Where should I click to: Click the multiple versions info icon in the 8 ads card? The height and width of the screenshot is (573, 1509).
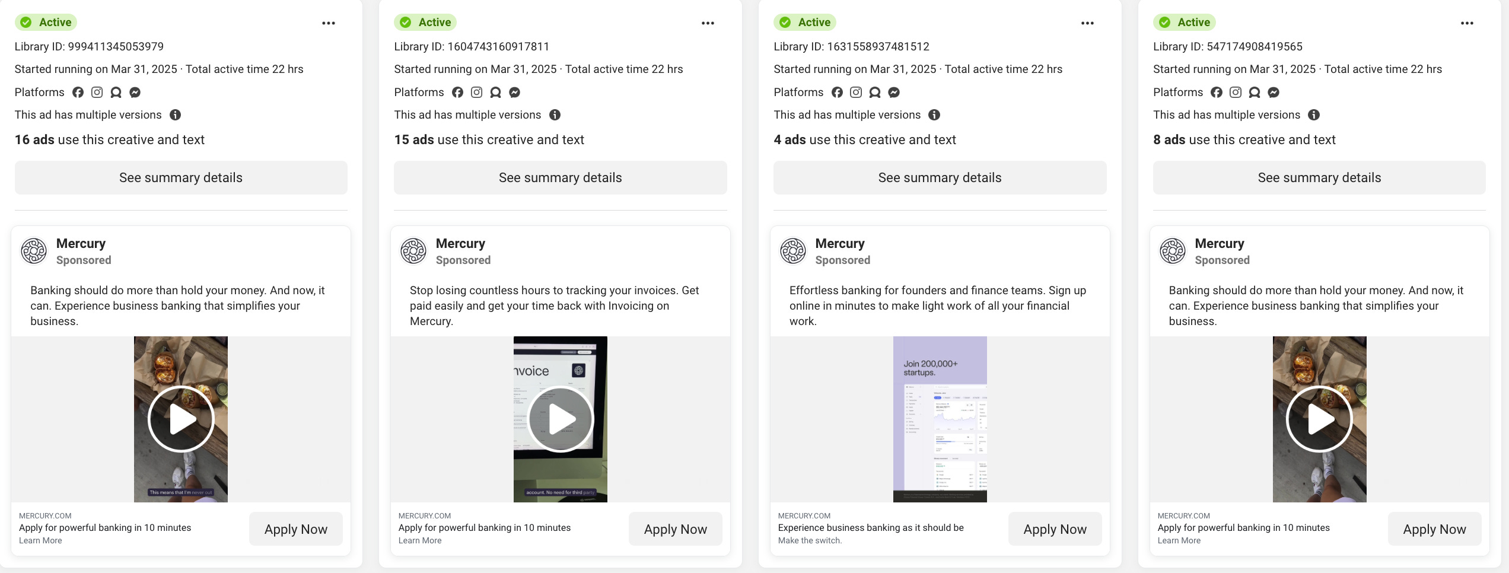point(1314,114)
